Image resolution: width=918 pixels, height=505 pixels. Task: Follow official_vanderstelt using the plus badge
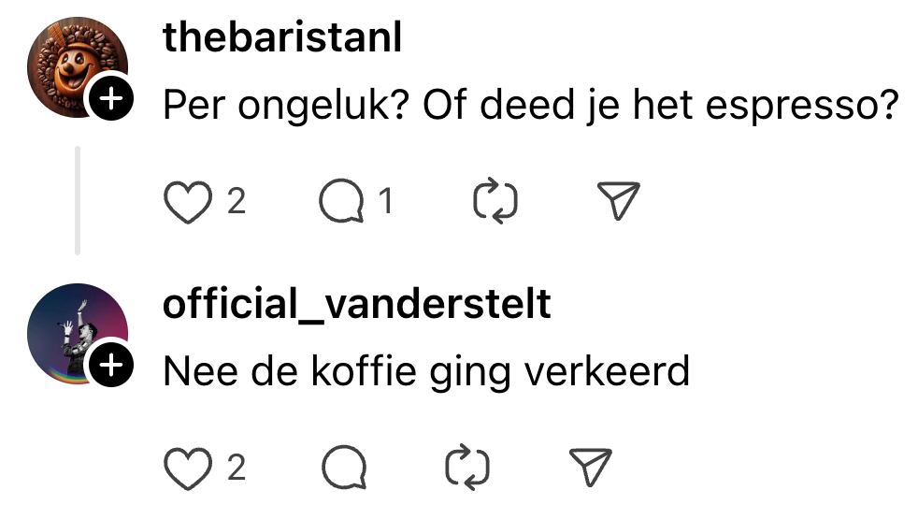click(110, 367)
